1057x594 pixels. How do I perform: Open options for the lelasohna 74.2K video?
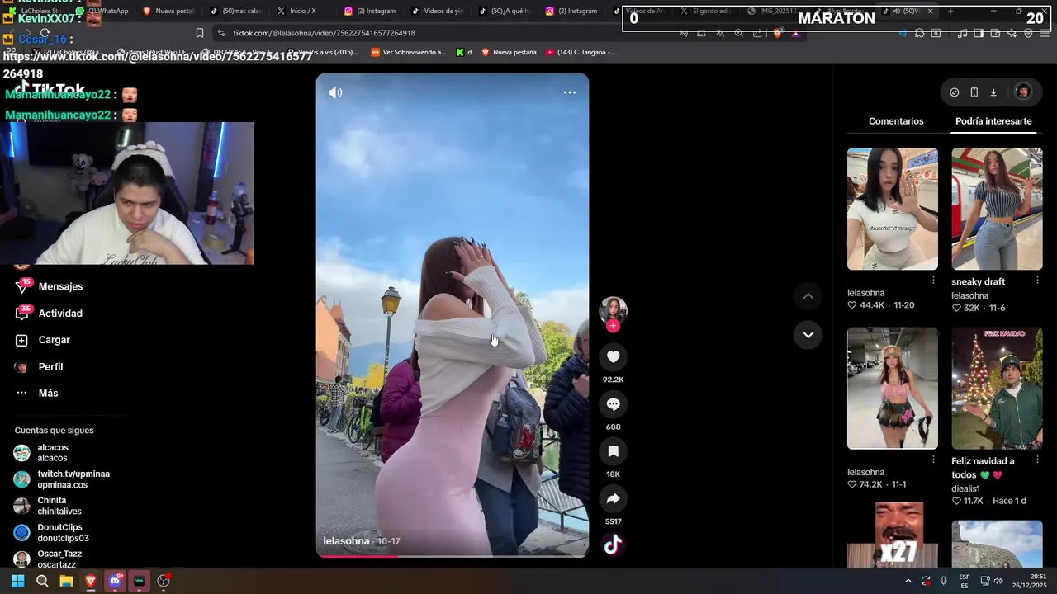pyautogui.click(x=934, y=460)
